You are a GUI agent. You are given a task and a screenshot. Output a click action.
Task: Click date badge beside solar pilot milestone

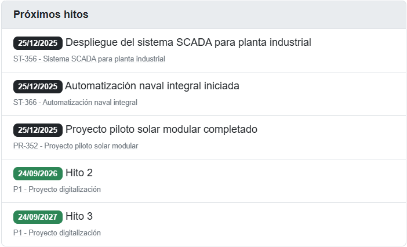pos(38,130)
